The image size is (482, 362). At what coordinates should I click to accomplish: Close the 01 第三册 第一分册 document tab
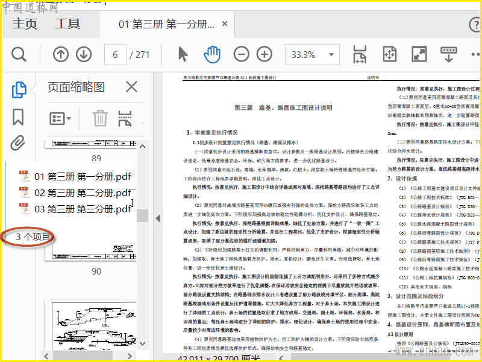pos(225,24)
